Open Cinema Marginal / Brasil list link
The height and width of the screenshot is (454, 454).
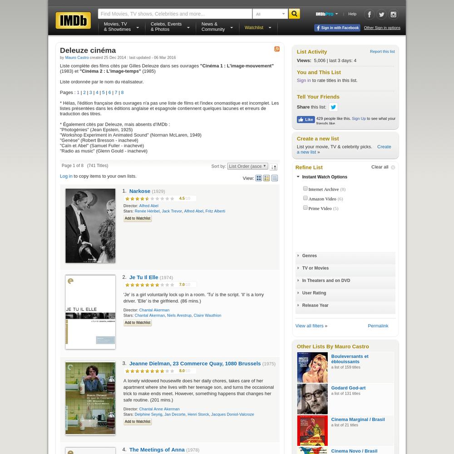[x=358, y=419]
